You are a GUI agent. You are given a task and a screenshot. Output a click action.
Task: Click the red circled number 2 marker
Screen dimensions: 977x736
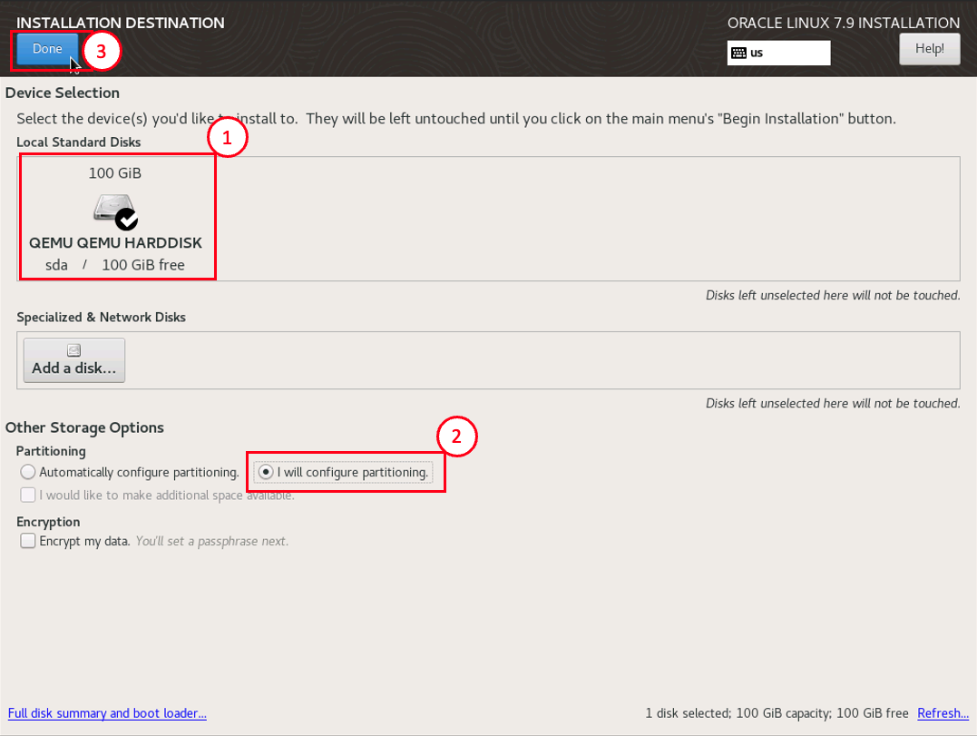click(457, 437)
